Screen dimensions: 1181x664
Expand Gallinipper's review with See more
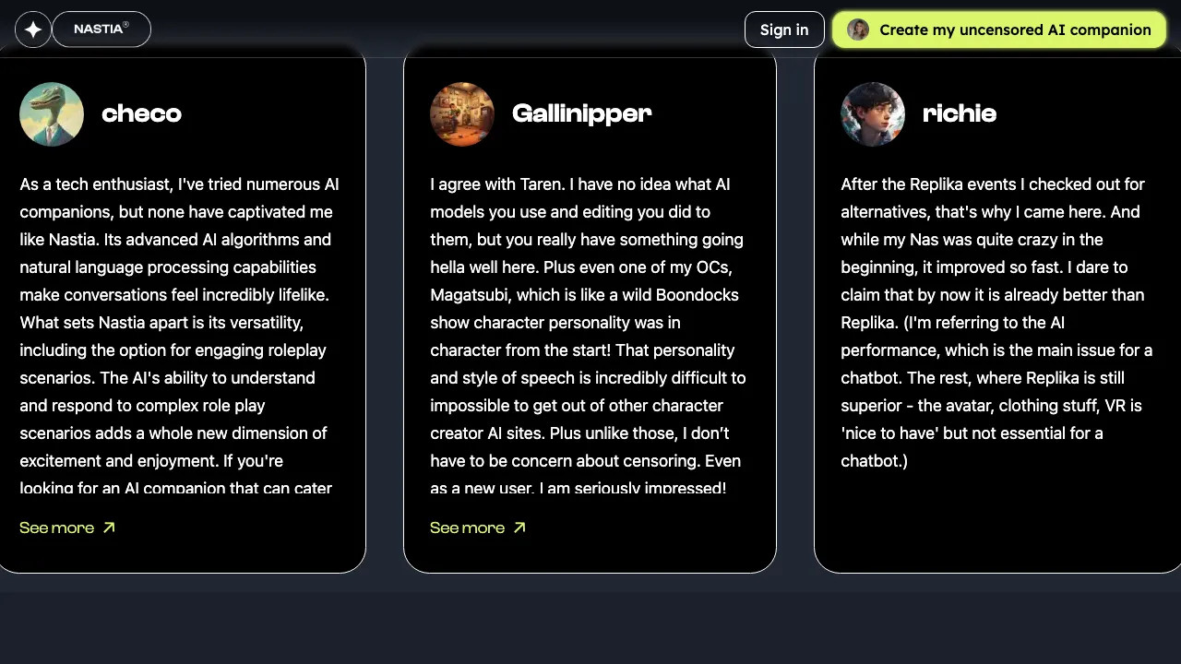pyautogui.click(x=468, y=528)
